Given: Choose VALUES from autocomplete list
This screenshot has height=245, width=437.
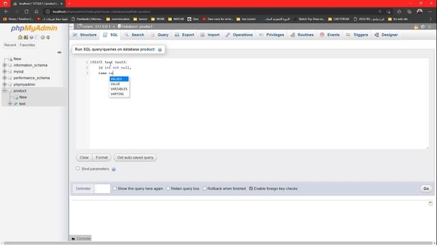Looking at the screenshot, I should [x=119, y=79].
